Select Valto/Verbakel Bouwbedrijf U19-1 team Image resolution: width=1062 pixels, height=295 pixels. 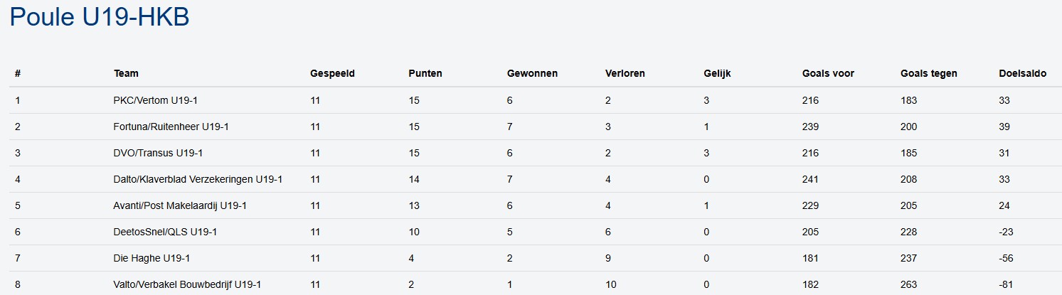(x=187, y=284)
